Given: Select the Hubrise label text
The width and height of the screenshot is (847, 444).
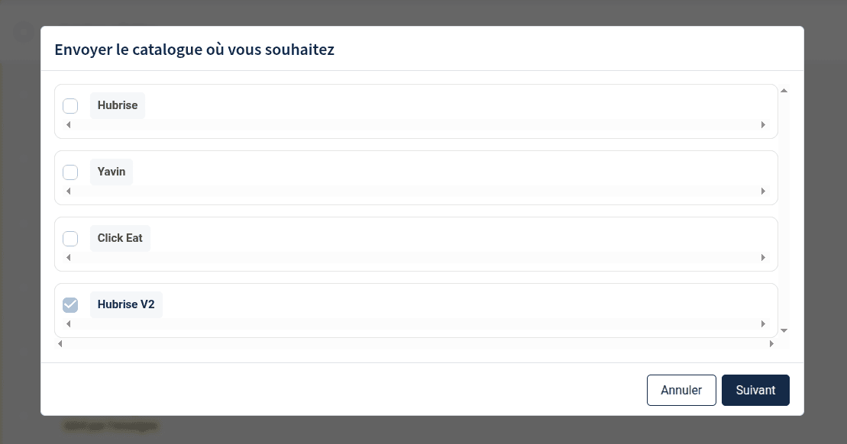Looking at the screenshot, I should tap(118, 105).
